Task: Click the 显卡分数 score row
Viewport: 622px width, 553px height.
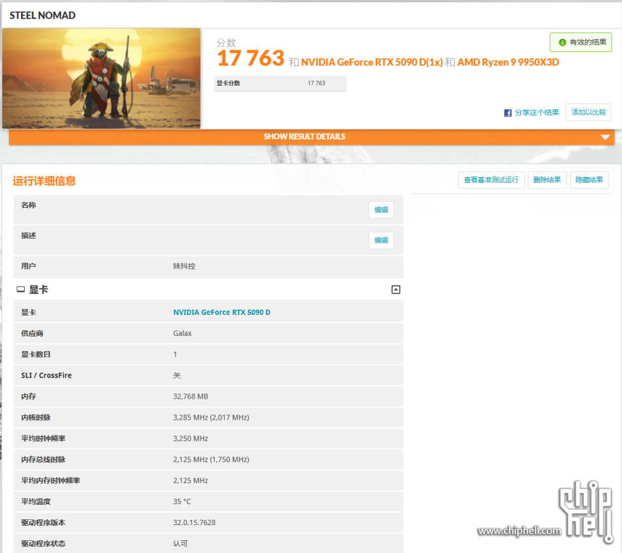Action: point(280,83)
